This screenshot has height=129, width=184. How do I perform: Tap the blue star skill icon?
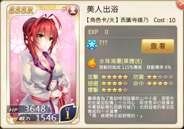point(92,45)
